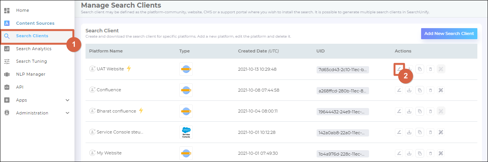The width and height of the screenshot is (488, 162).
Task: Click the lightning bolt beside UAT Website
Action: (129, 69)
